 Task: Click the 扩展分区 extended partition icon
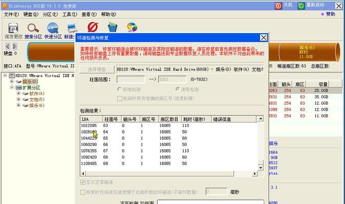(19, 88)
